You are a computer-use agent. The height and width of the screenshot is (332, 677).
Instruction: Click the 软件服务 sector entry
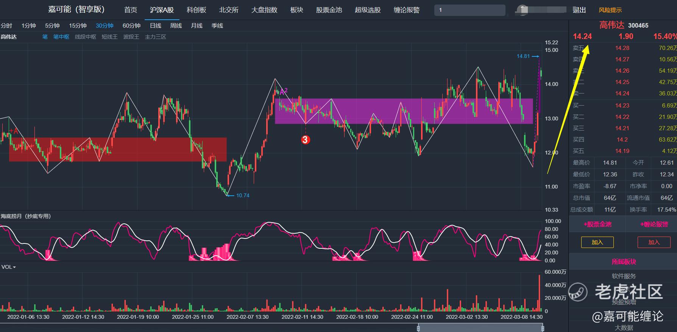pyautogui.click(x=624, y=276)
